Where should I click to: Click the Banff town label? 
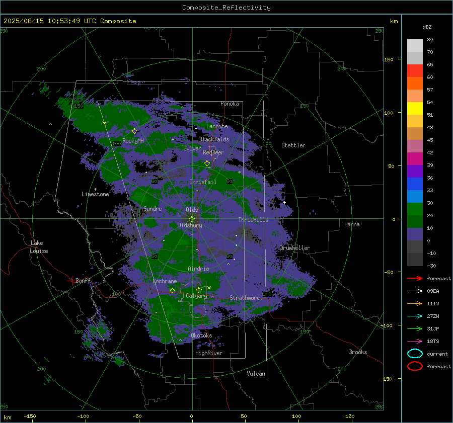[x=83, y=280]
